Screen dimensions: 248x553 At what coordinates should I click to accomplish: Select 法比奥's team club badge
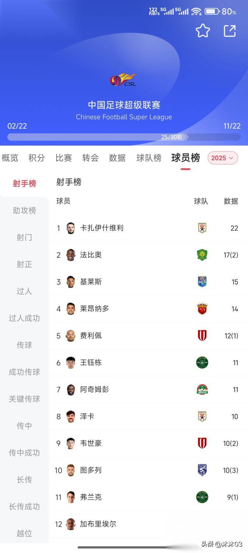click(x=202, y=255)
